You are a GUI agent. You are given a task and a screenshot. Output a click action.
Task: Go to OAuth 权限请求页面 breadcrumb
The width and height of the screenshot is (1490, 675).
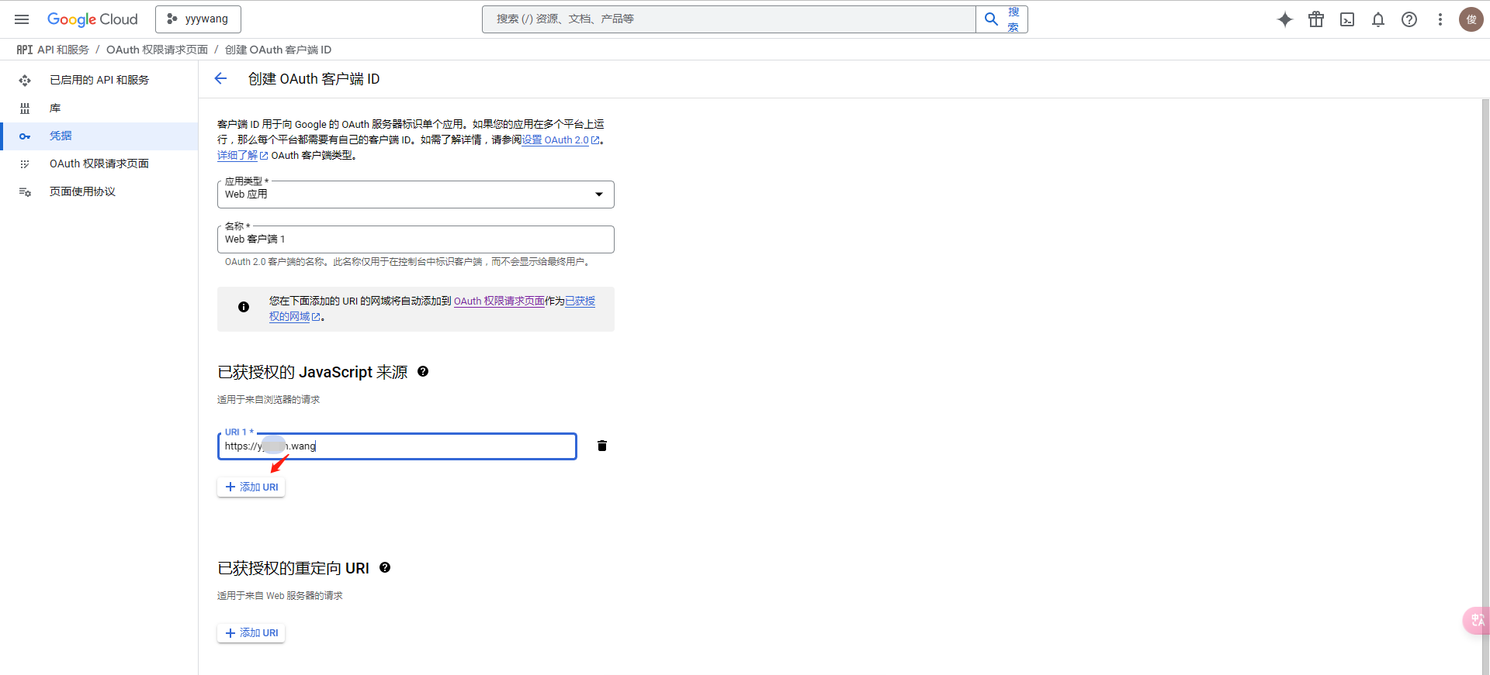[157, 50]
